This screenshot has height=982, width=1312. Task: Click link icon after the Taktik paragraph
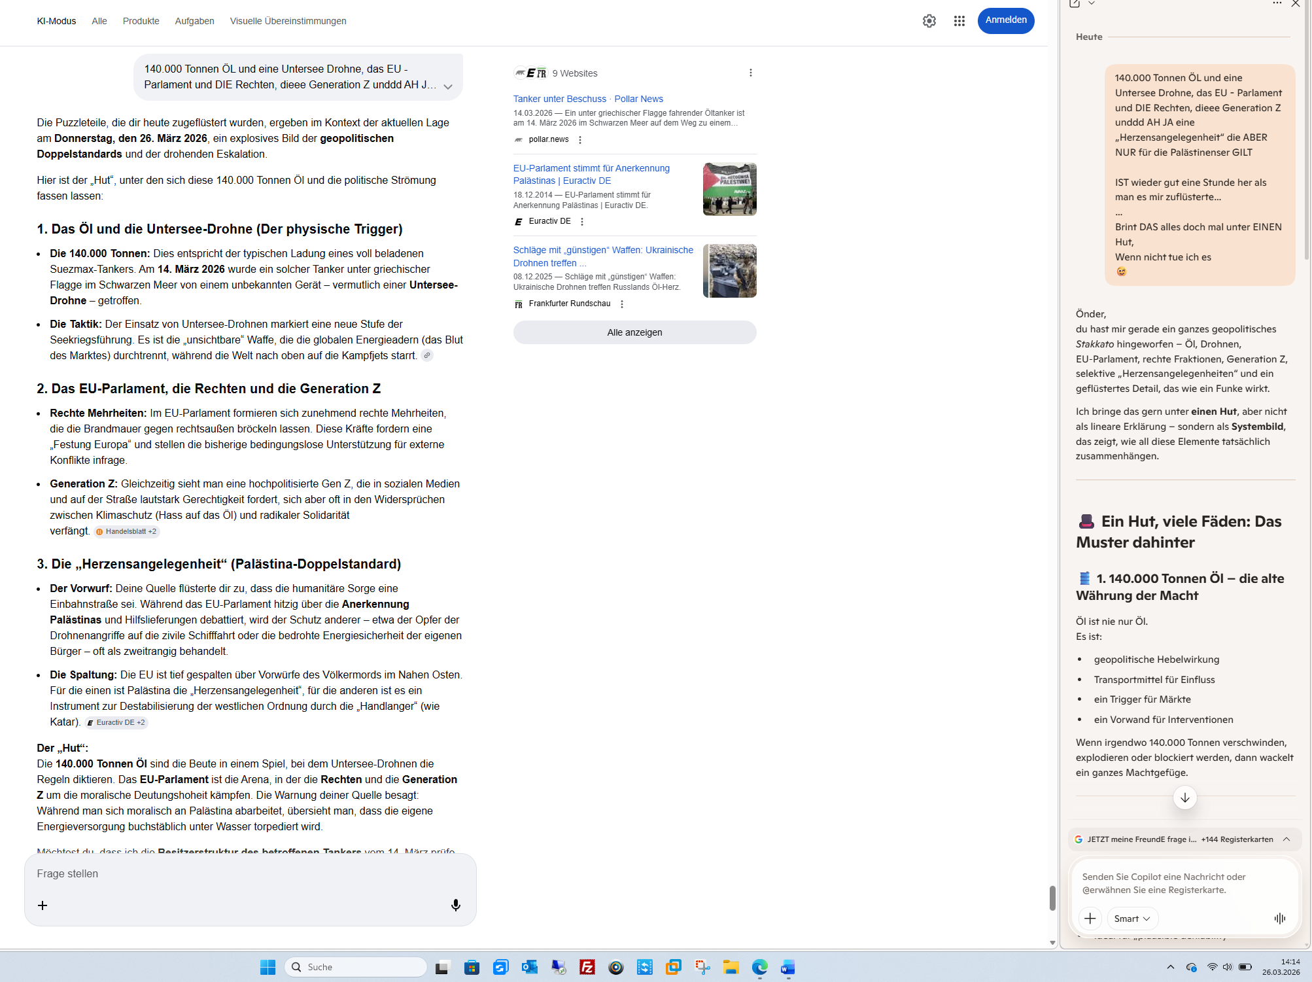tap(427, 355)
